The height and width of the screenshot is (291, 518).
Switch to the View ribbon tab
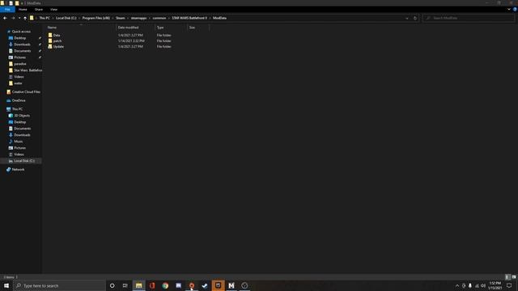(54, 10)
